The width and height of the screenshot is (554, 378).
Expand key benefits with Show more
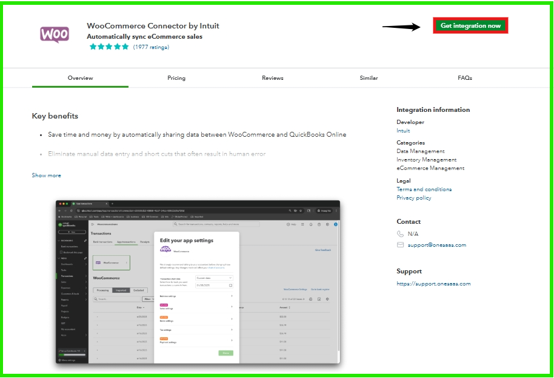pos(46,175)
